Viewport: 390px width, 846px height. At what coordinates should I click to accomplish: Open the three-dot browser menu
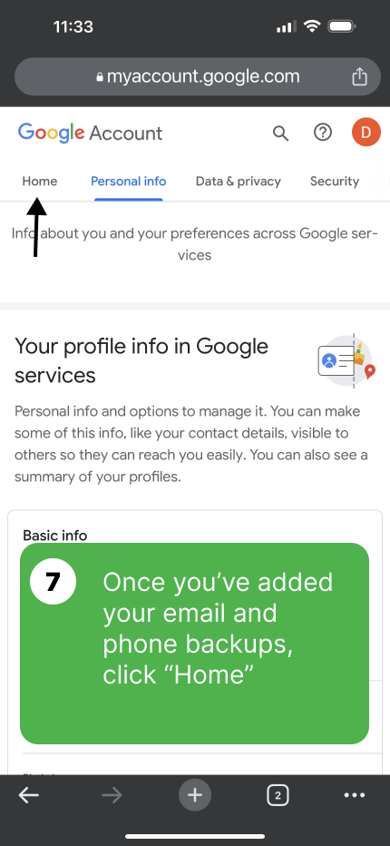coord(355,795)
